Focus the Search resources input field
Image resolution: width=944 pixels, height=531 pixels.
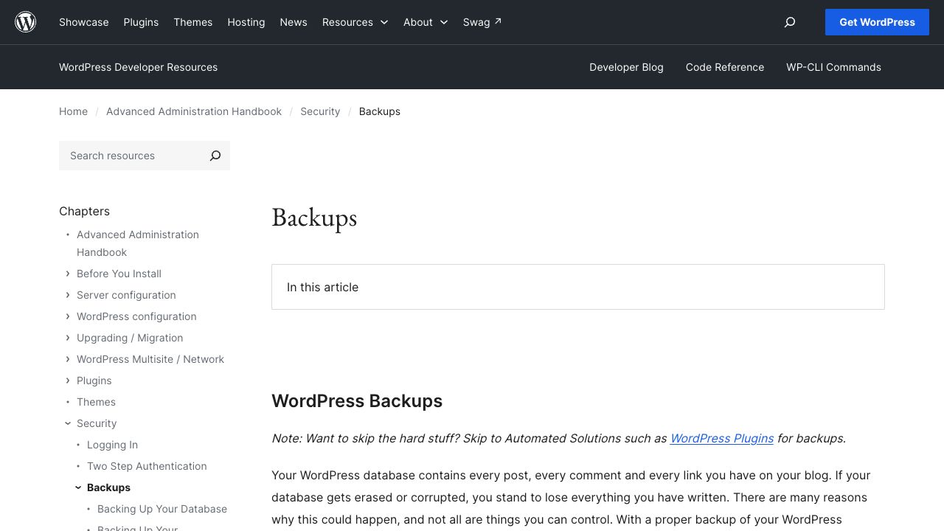[x=130, y=156]
